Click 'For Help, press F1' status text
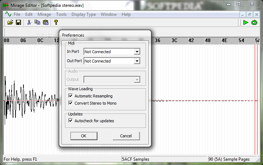 point(20,159)
